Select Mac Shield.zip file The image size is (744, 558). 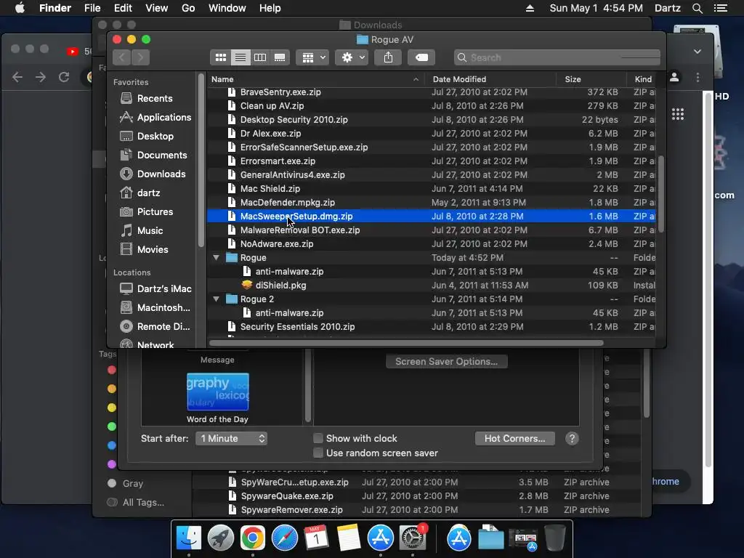click(x=432, y=189)
